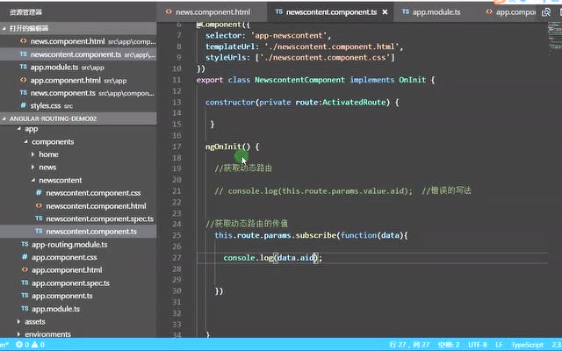Open app.component.html in open editors

tap(78, 80)
